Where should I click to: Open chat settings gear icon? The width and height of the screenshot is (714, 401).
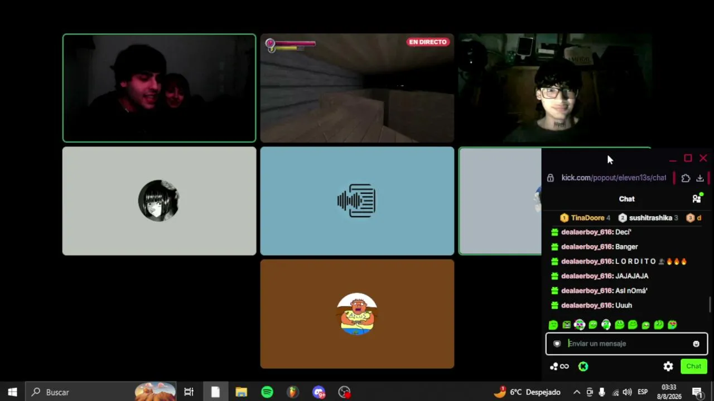(668, 366)
